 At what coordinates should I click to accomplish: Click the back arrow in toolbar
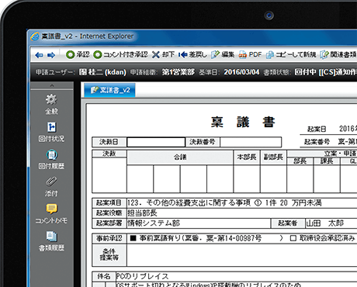(x=39, y=55)
